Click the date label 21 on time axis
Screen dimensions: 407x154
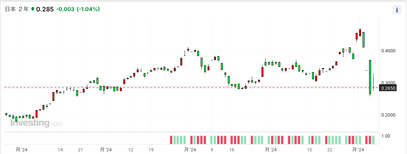tap(80, 150)
